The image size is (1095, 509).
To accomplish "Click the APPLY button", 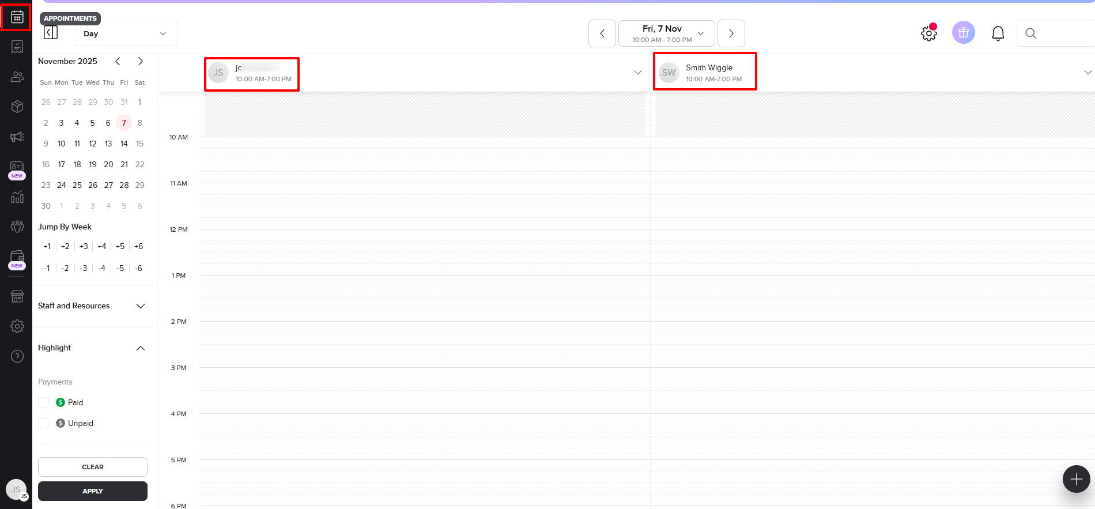I will coord(93,491).
